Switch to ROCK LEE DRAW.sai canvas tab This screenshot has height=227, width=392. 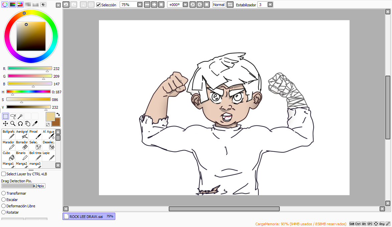click(89, 217)
